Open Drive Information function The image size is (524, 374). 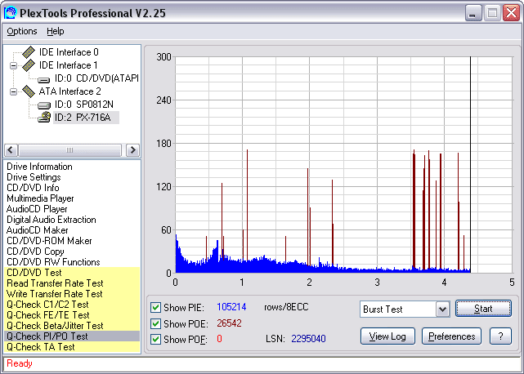pyautogui.click(x=39, y=167)
